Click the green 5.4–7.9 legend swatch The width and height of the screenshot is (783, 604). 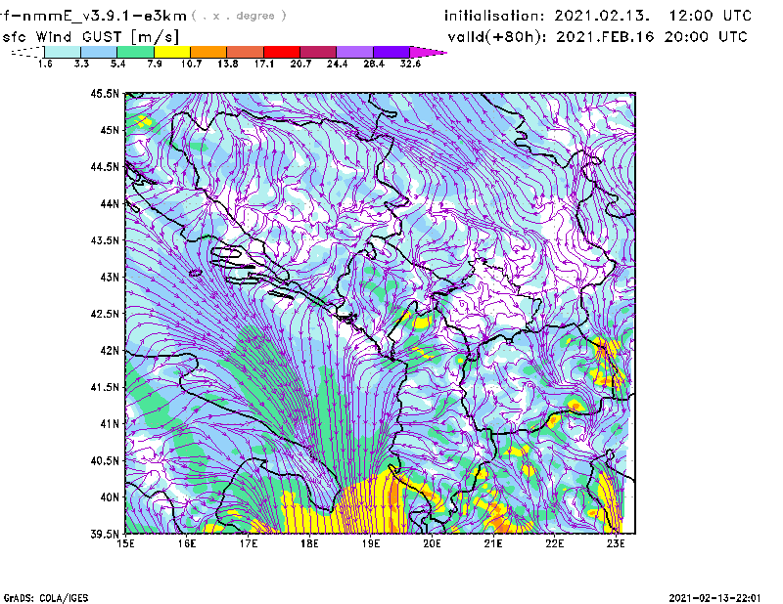coord(135,52)
